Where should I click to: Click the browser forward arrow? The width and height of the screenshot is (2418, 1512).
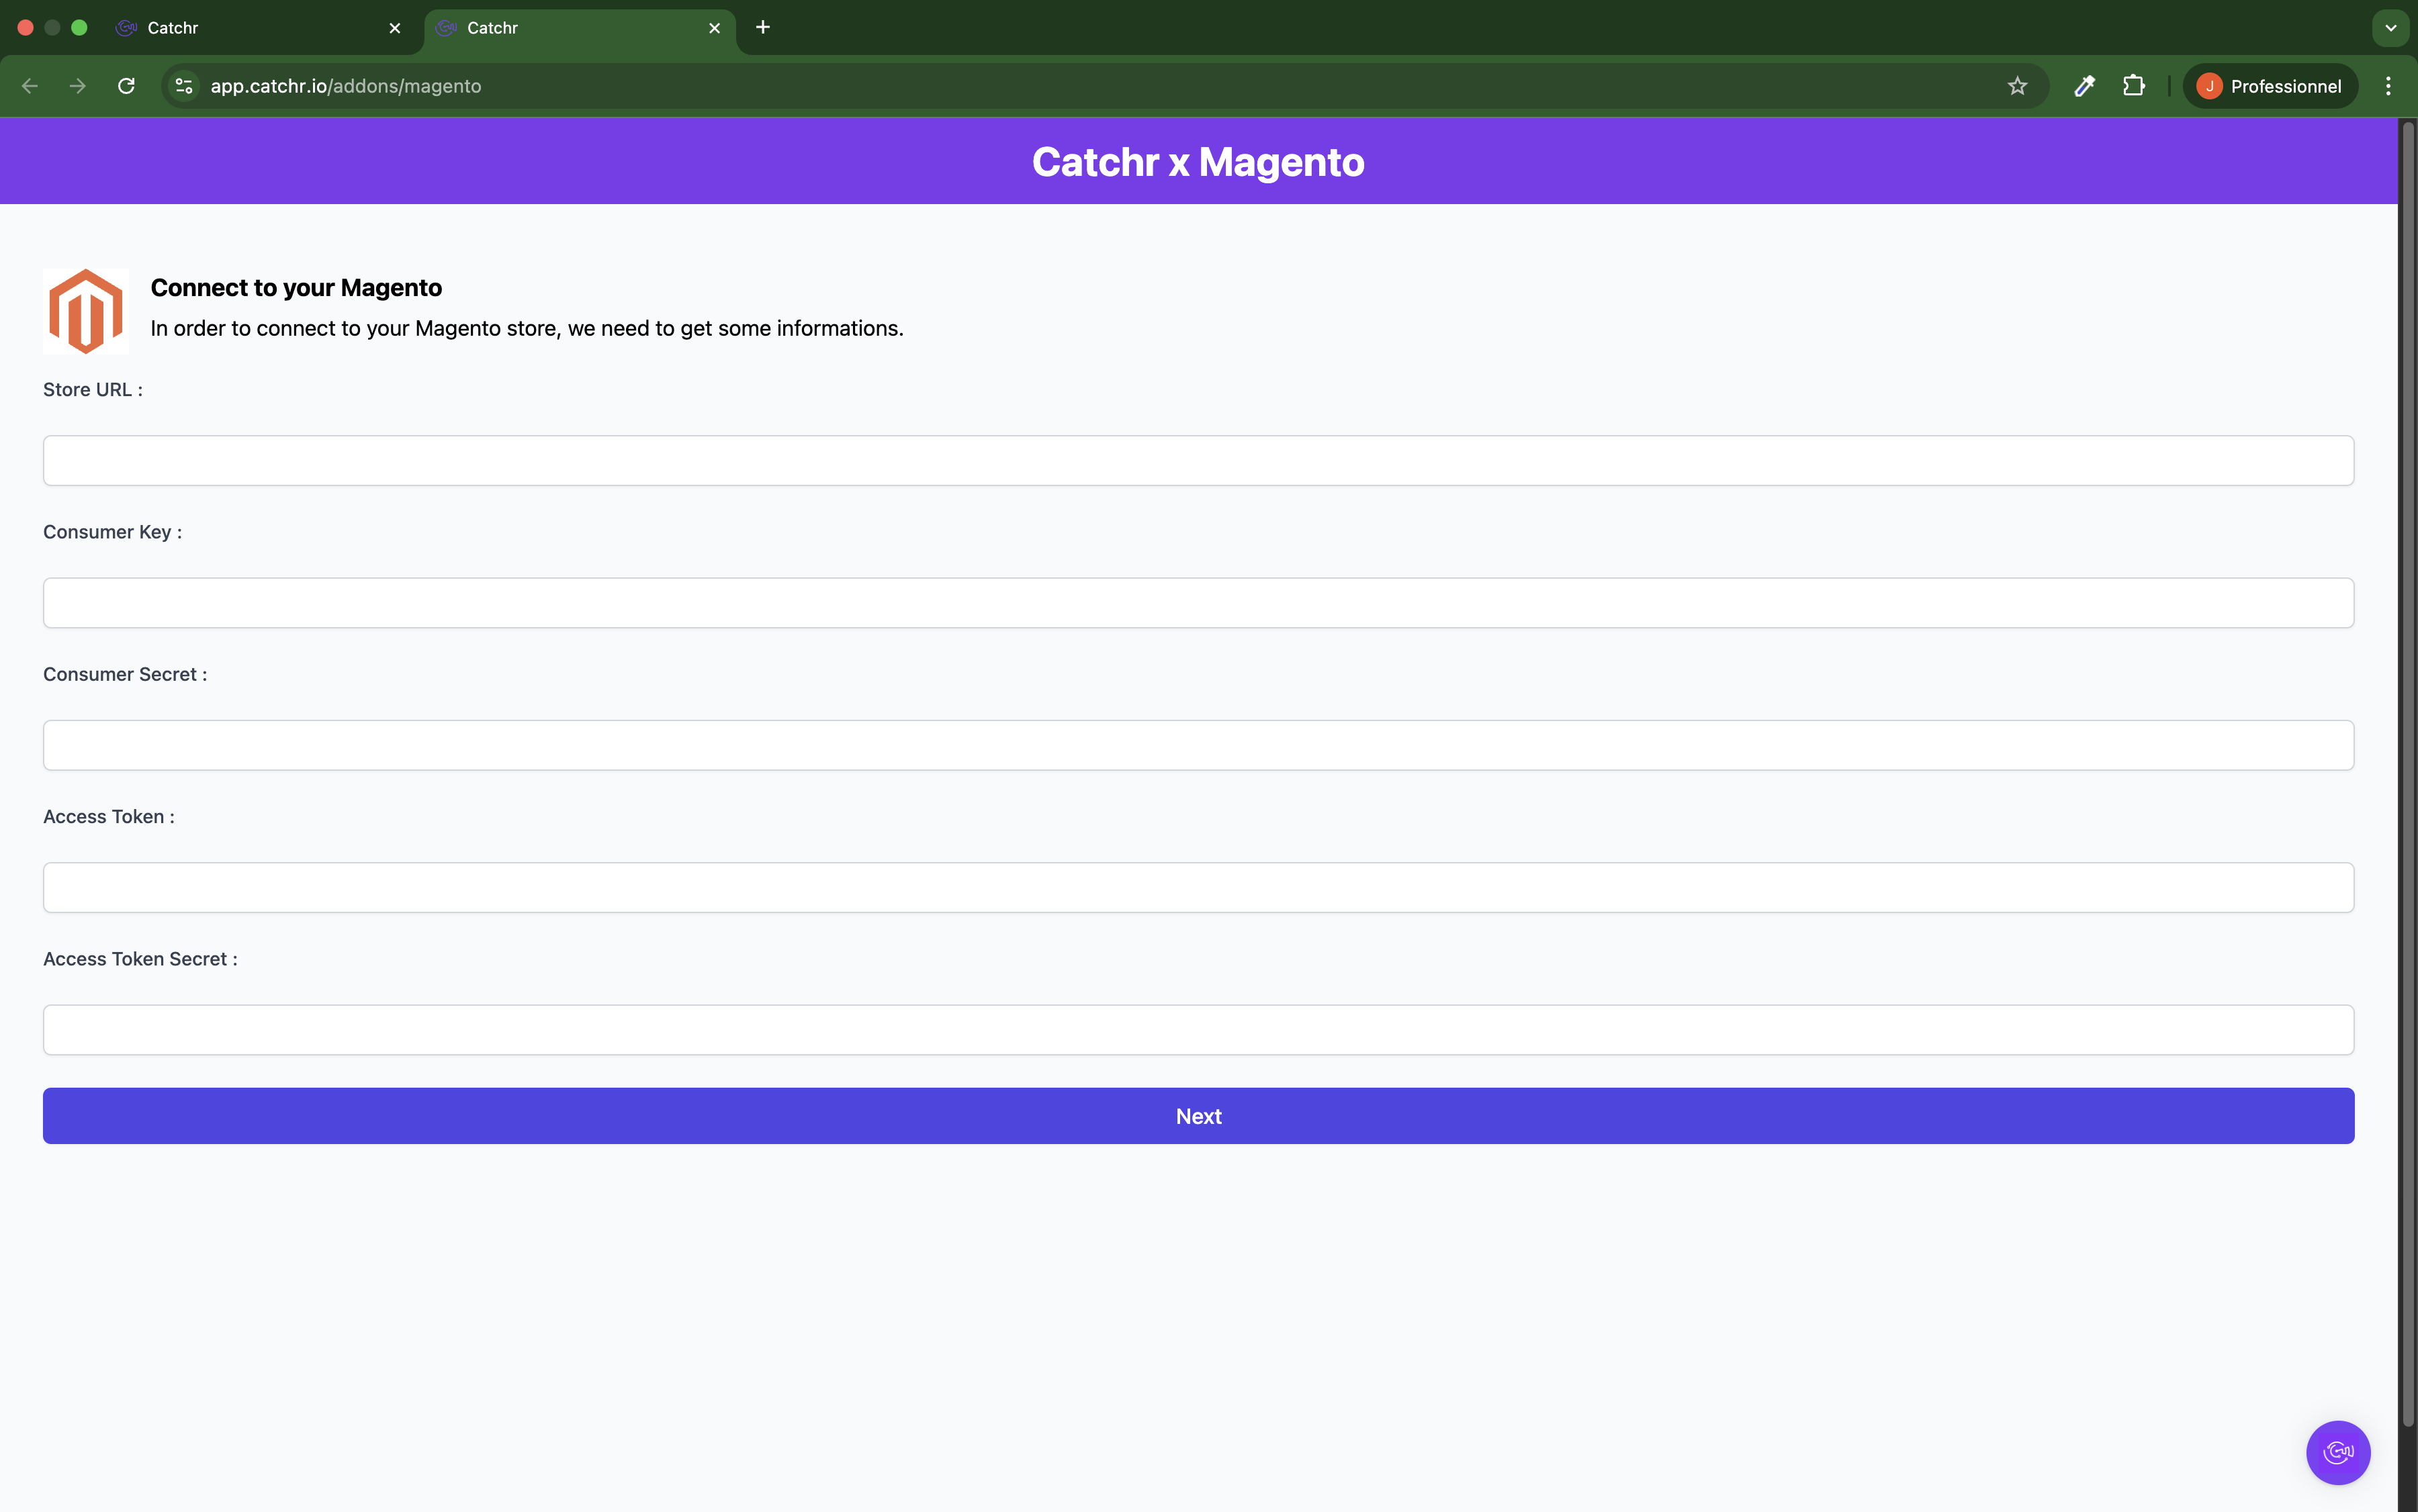(78, 86)
